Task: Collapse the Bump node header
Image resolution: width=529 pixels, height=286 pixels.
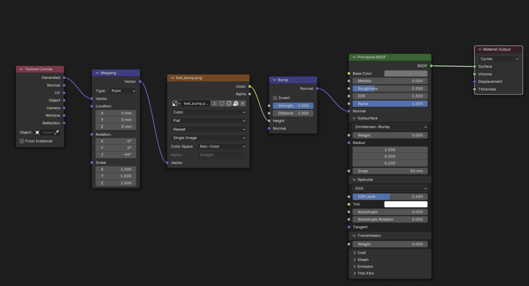Action: pyautogui.click(x=274, y=80)
